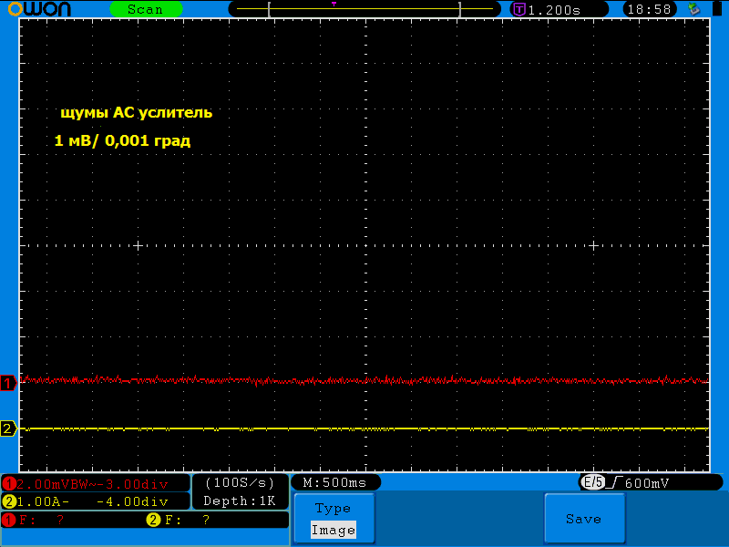Change the Image save type value
This screenshot has width=729, height=547.
[x=333, y=530]
